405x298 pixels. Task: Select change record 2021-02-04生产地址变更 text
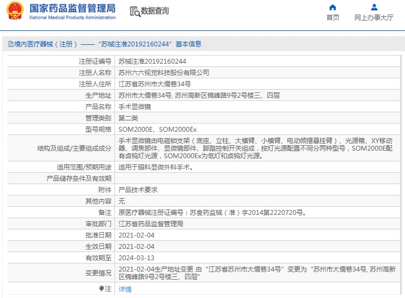coord(257,273)
